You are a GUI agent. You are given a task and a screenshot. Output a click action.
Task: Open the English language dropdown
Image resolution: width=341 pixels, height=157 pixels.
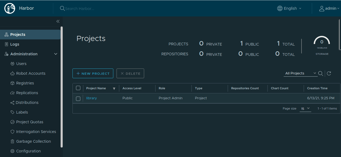(x=289, y=8)
